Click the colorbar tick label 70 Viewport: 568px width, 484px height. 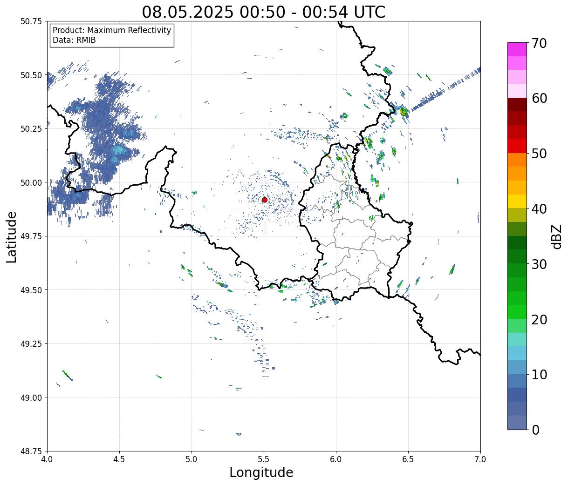539,43
